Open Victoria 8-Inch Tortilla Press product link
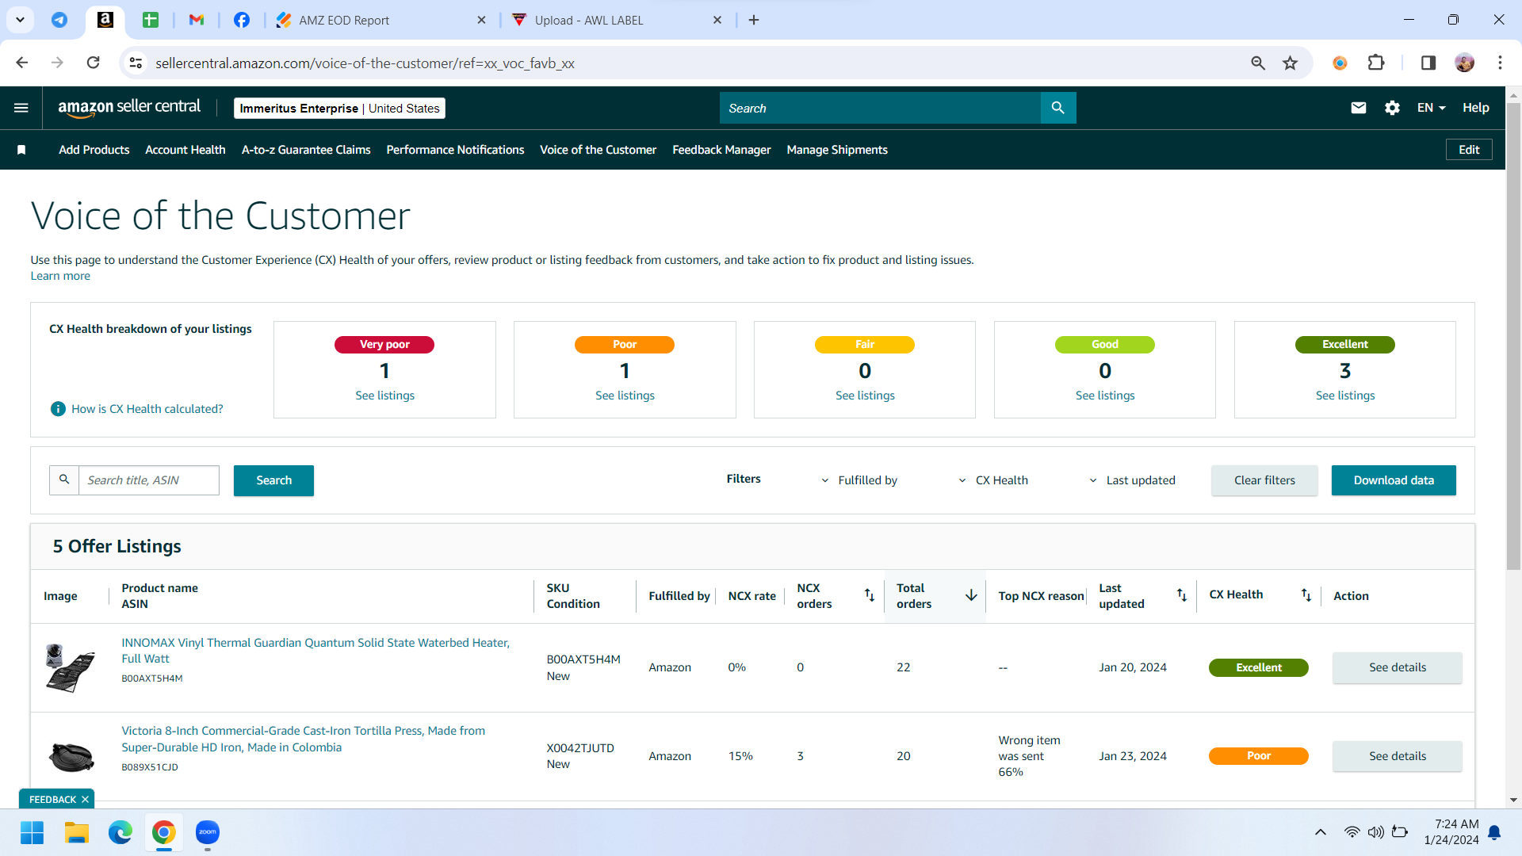 click(303, 739)
